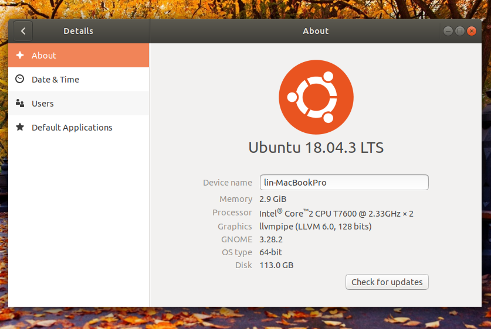The width and height of the screenshot is (491, 329).
Task: Go back using the header arrow button
Action: point(23,31)
